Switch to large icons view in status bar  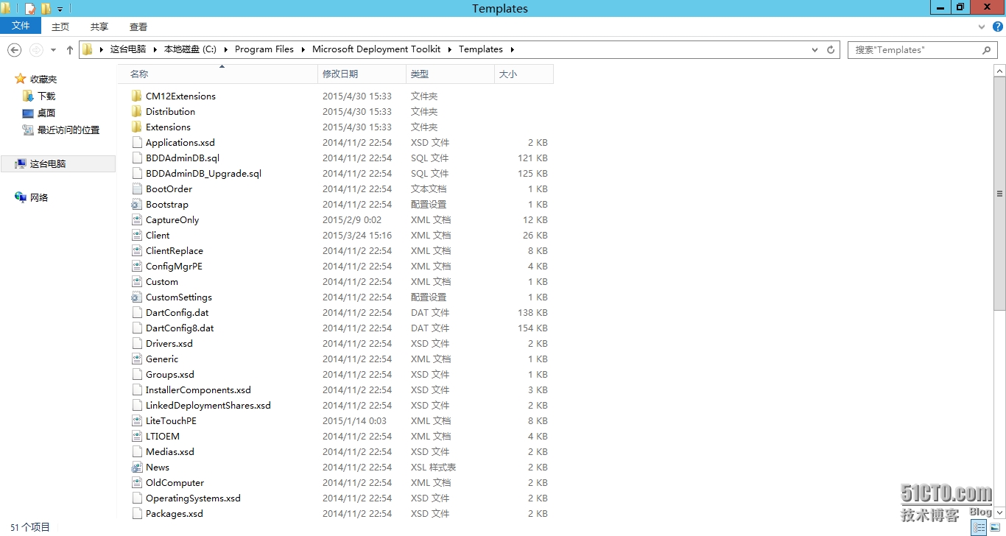(x=995, y=527)
